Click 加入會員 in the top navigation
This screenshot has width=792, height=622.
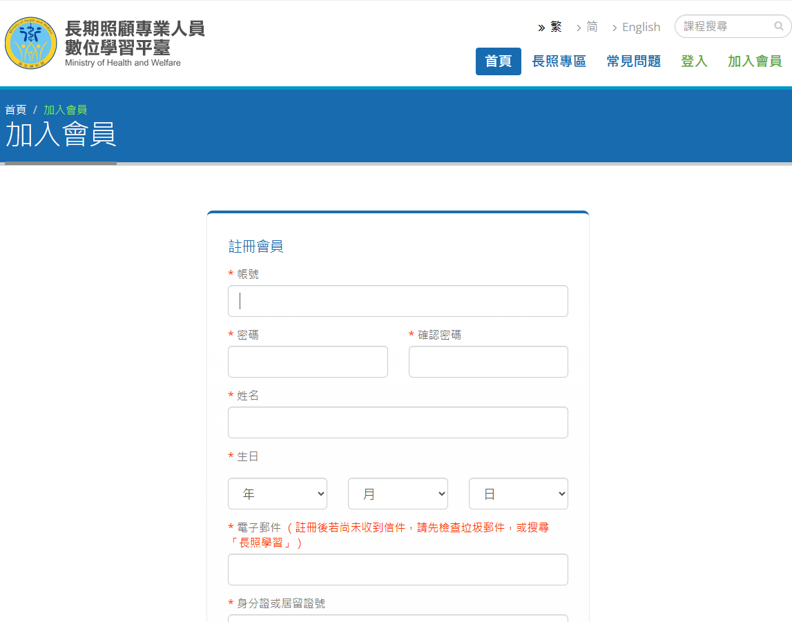pyautogui.click(x=754, y=61)
